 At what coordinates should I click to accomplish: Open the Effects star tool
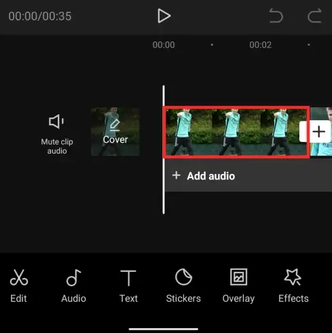click(293, 286)
